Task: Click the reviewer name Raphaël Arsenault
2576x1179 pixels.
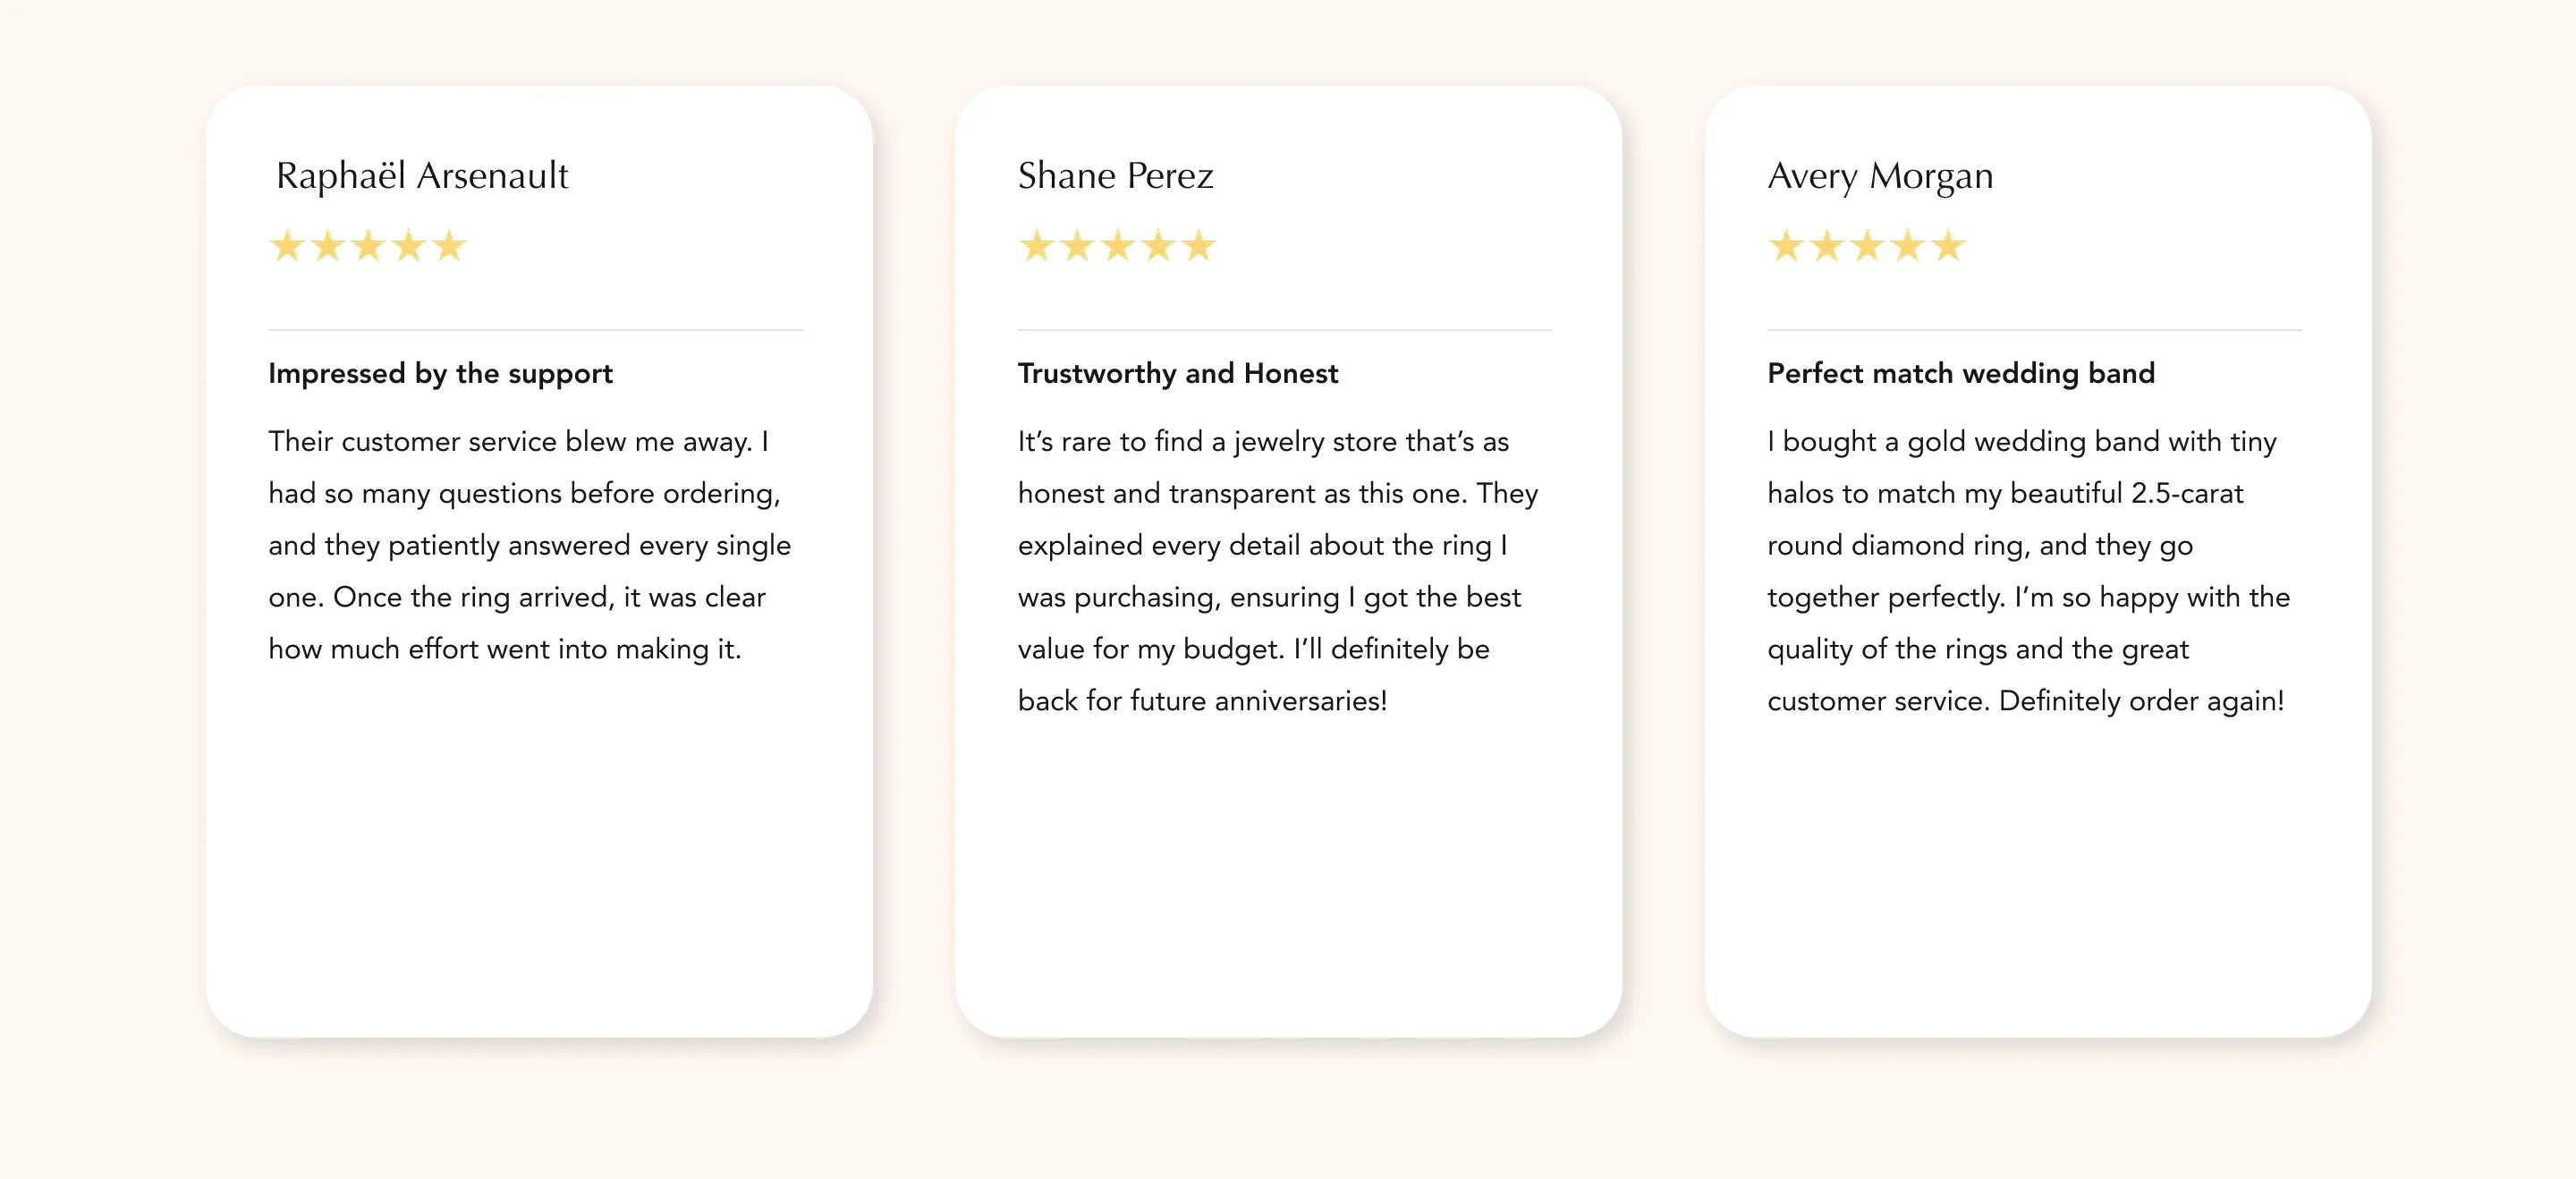Action: point(422,176)
